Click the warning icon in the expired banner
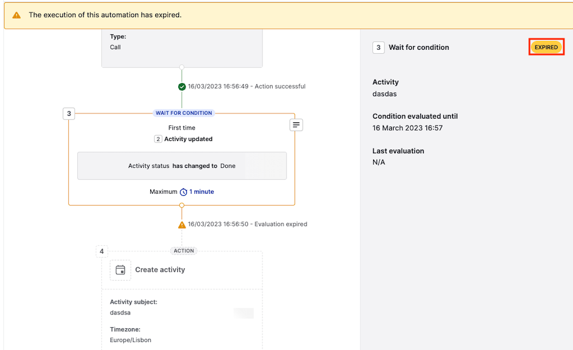The height and width of the screenshot is (350, 573). tap(17, 15)
